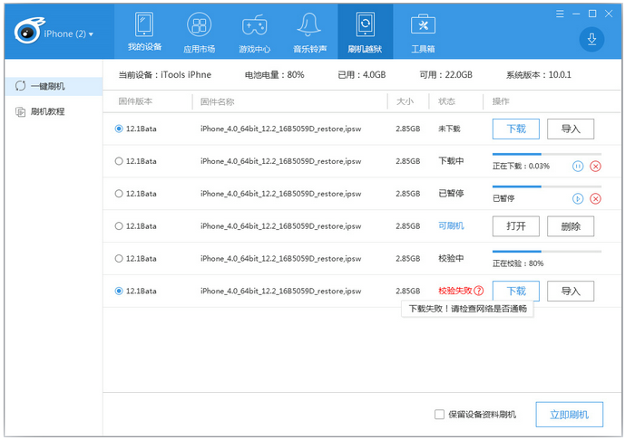Select radio button for 已暂停 firmware row

(x=119, y=194)
